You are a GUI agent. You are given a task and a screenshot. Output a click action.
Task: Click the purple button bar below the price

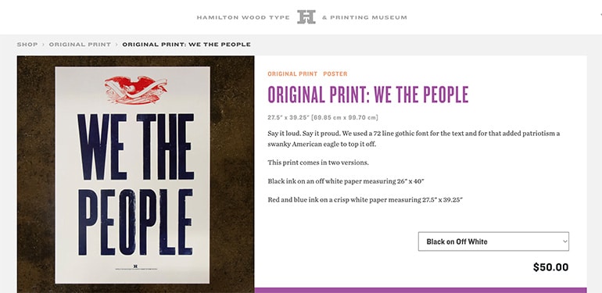(x=421, y=291)
